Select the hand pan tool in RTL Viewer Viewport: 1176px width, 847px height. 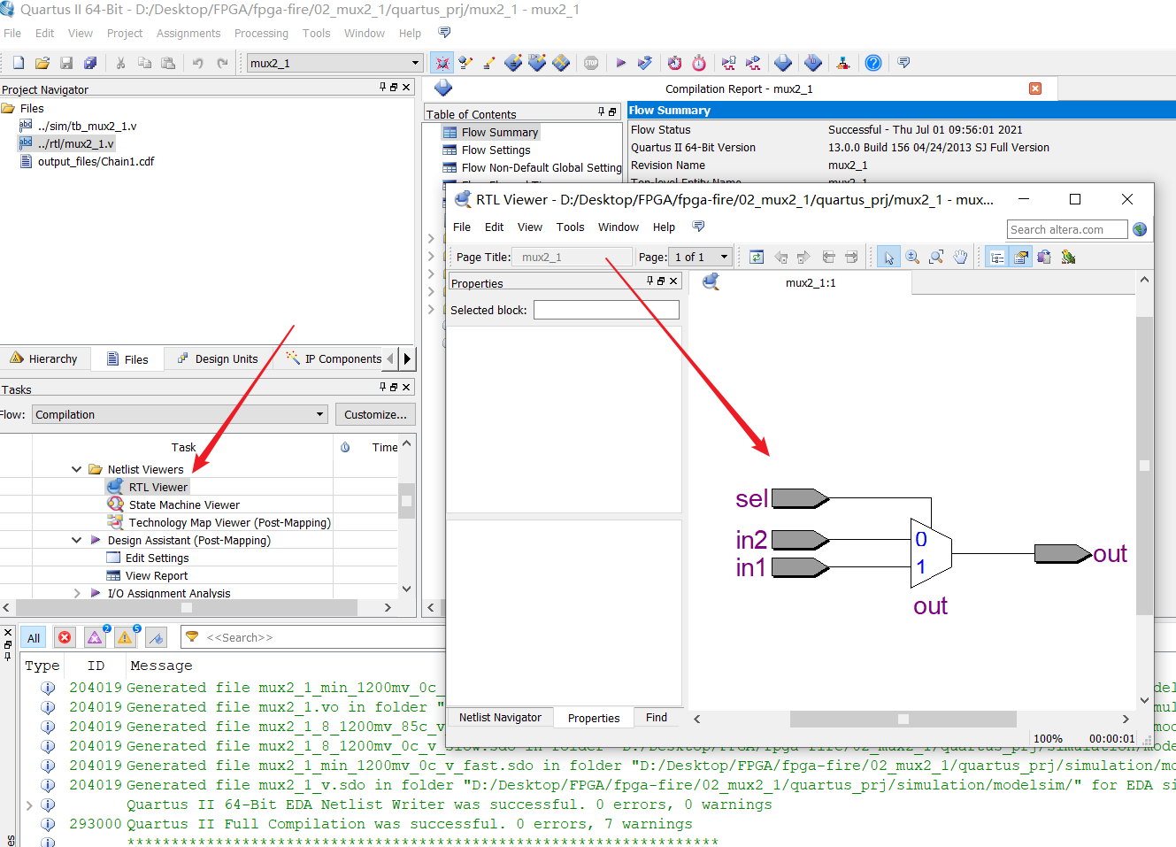pos(960,257)
